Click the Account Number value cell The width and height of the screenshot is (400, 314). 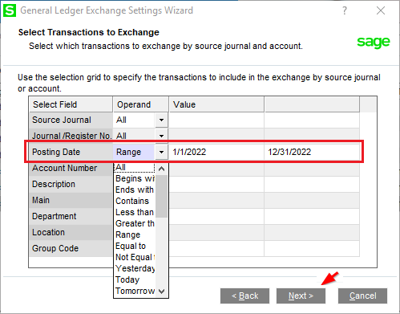pyautogui.click(x=216, y=168)
